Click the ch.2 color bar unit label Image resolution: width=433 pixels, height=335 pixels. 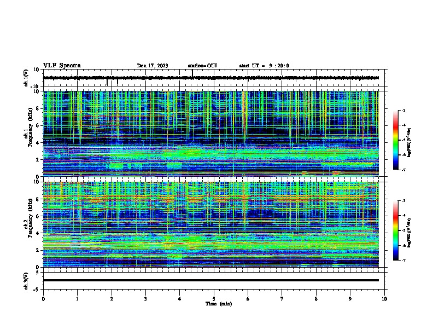tap(409, 233)
